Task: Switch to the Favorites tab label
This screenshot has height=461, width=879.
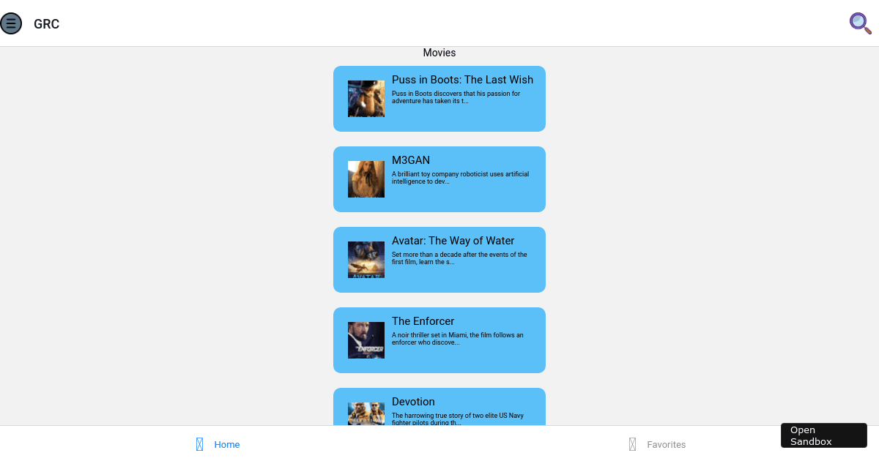Action: pos(666,445)
